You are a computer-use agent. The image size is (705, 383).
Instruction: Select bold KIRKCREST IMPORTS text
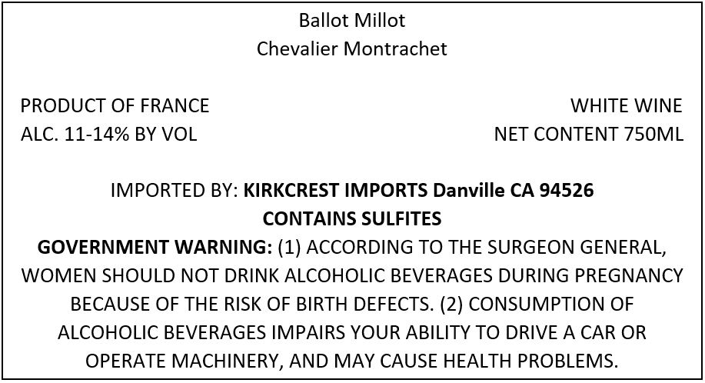coord(335,191)
